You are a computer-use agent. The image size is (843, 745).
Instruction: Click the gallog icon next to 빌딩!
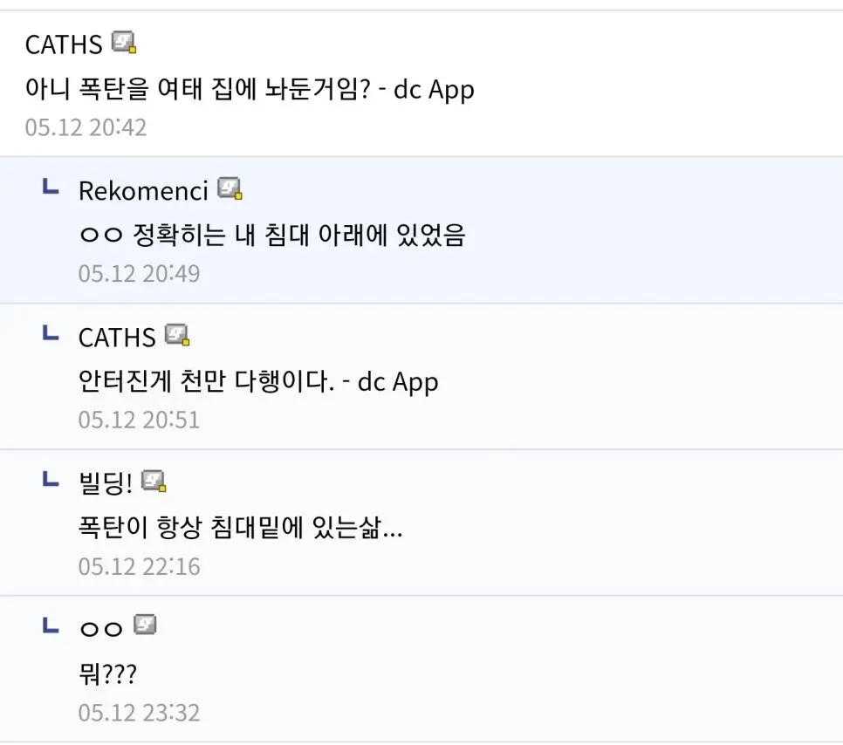154,481
